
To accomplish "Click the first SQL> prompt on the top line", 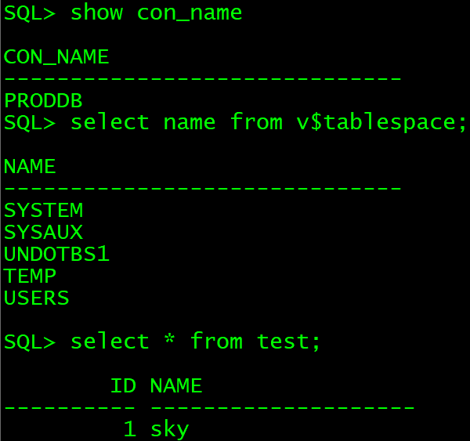I will pos(30,13).
